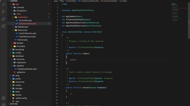This screenshot has height=106, width=190.
Task: Expand the Console folder chevron
Action: coord(12,7)
